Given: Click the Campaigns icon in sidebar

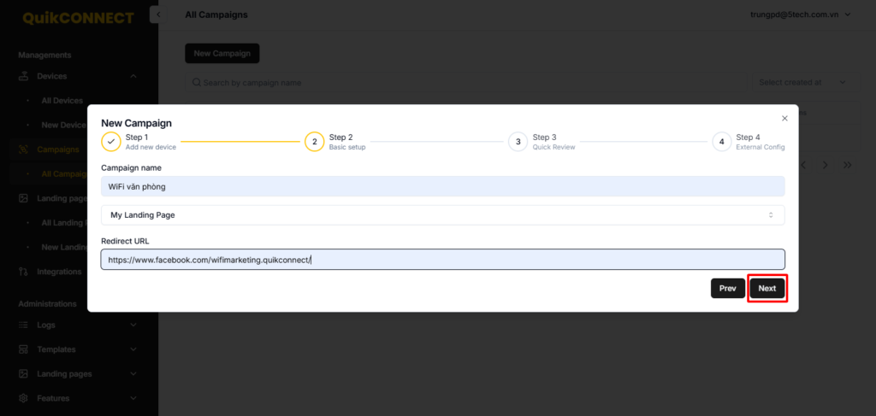Looking at the screenshot, I should [23, 149].
